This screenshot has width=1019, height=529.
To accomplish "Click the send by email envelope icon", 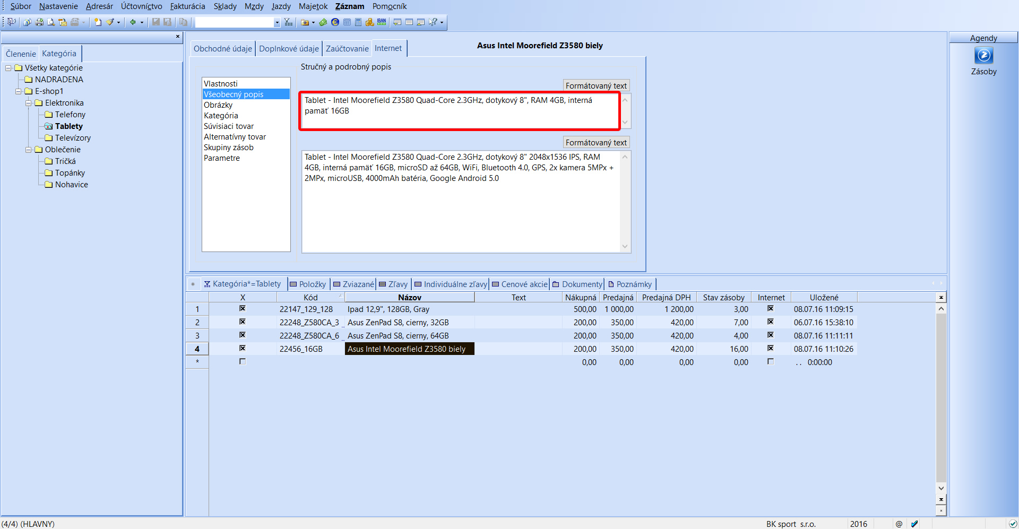I will tap(63, 22).
